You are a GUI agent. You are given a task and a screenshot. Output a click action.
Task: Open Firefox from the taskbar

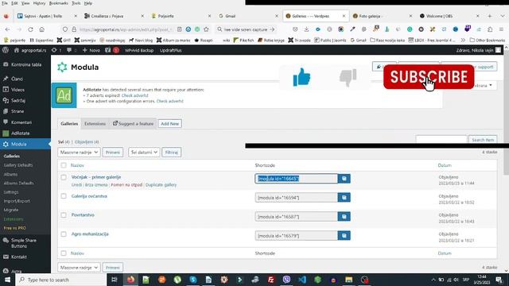[x=130, y=280]
